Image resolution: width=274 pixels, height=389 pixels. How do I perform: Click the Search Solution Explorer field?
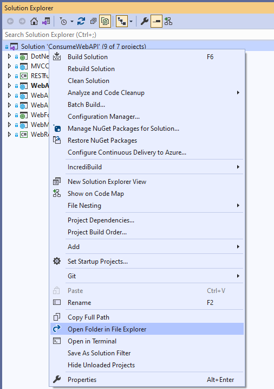point(137,35)
